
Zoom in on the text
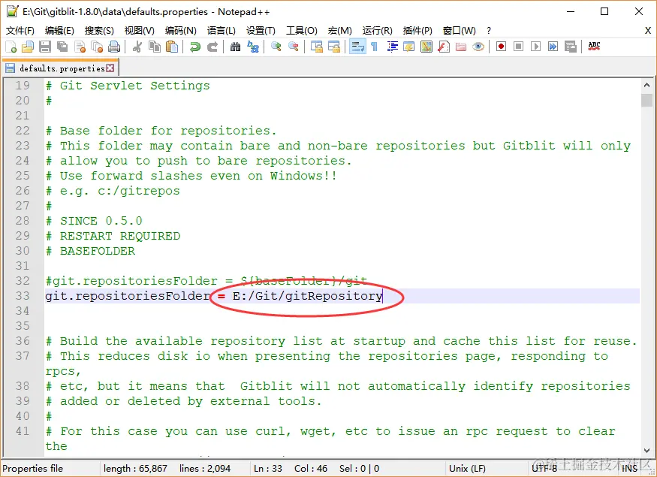point(276,47)
